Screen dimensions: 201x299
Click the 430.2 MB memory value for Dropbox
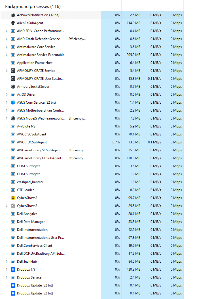[134, 269]
